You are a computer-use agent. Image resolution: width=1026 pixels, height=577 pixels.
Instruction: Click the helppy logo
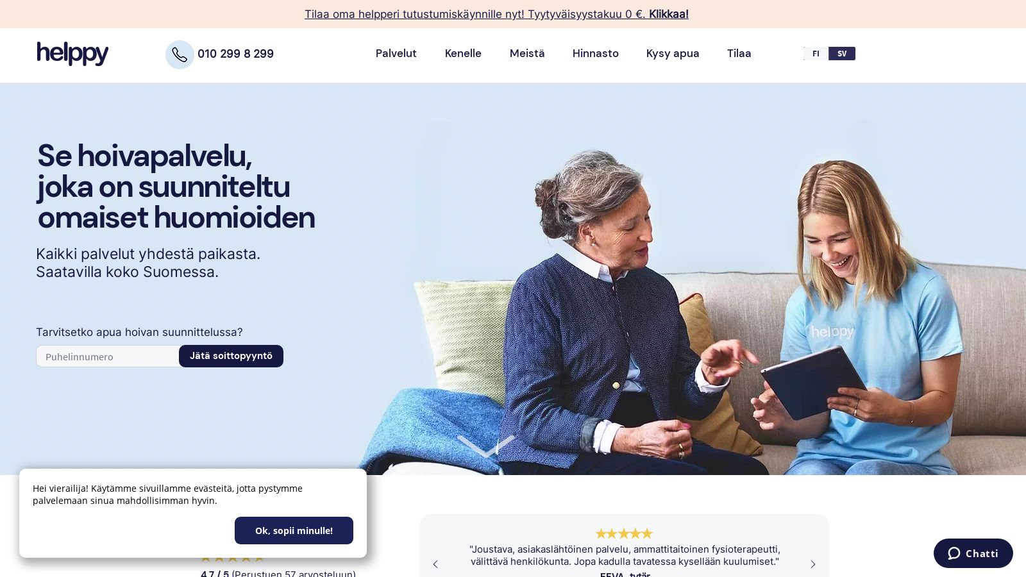pos(72,53)
